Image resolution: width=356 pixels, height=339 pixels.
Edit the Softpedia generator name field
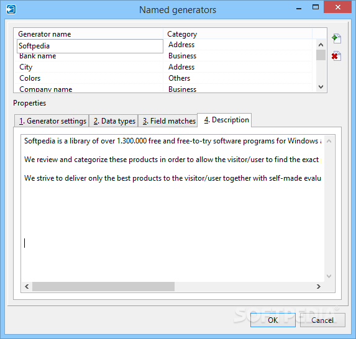point(90,46)
